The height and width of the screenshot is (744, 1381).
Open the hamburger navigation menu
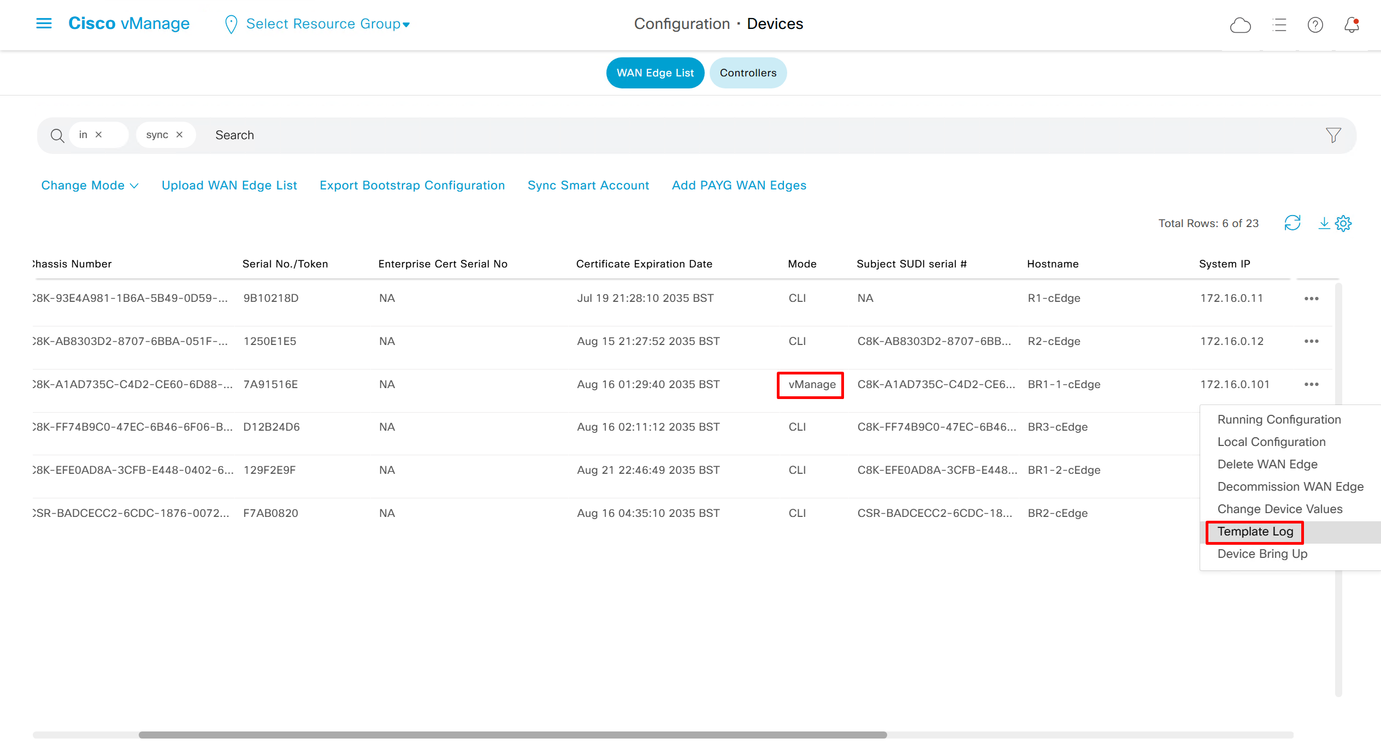(44, 23)
